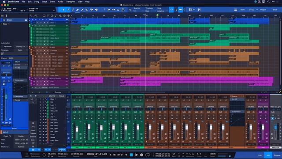Screen dimensions: 282x159
Task: Click the Start page button
Action: click(242, 10)
